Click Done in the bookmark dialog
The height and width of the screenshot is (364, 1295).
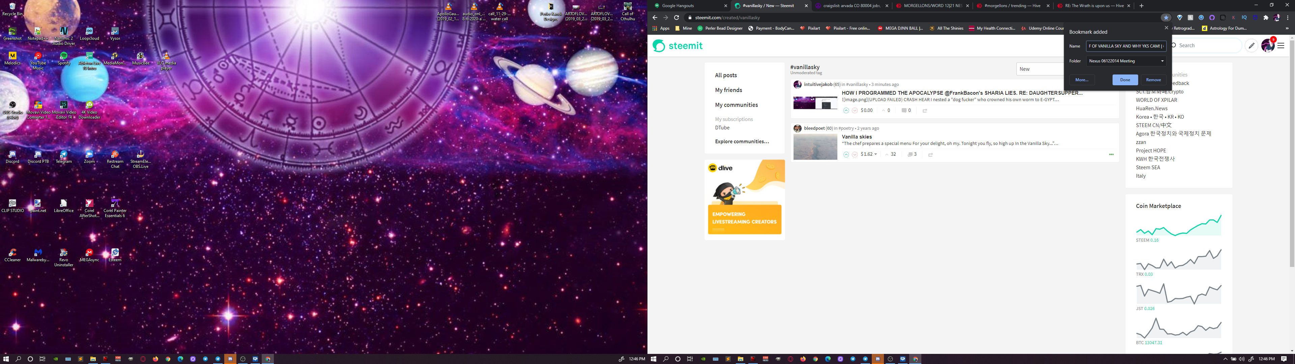point(1125,80)
